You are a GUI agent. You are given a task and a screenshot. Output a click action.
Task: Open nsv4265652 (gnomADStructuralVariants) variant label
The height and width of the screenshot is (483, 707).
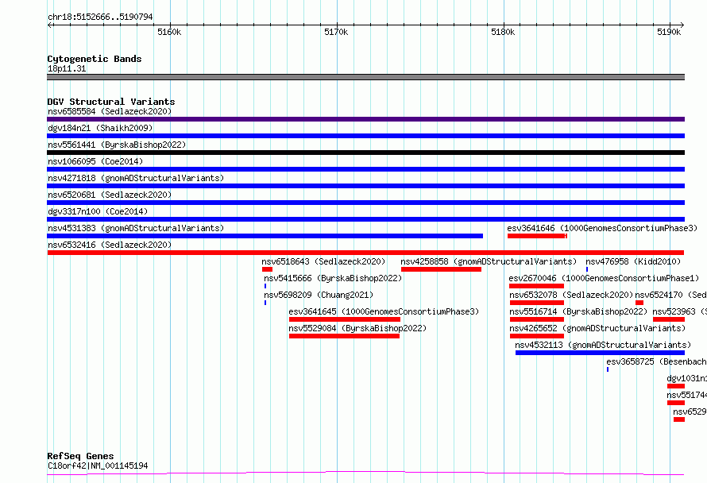pos(597,328)
